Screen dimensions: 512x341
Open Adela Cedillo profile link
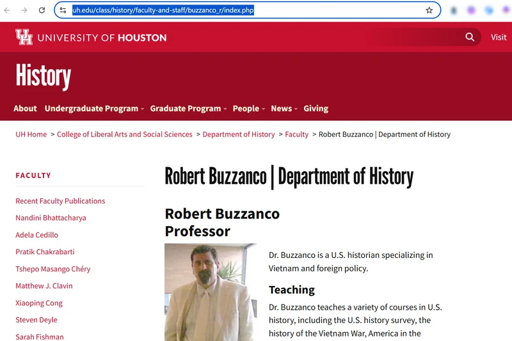pyautogui.click(x=37, y=235)
